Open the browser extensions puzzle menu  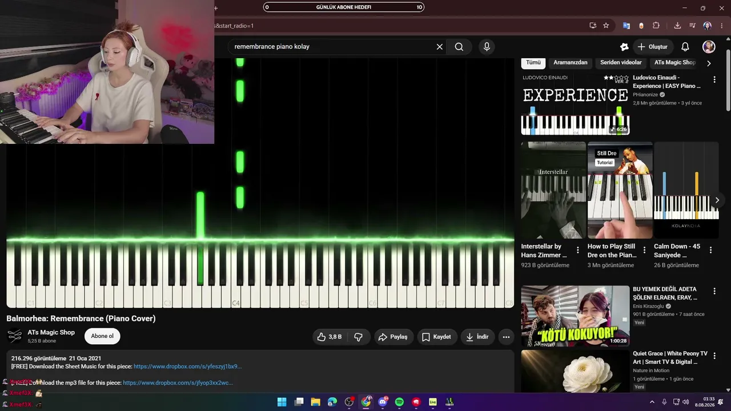(x=656, y=26)
